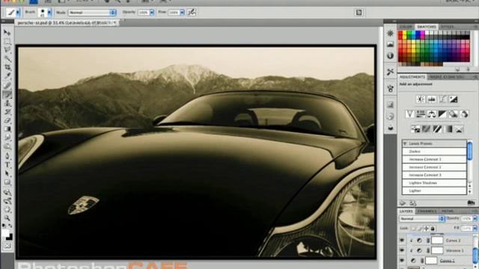Open the brush Opacity slider arrow
The width and height of the screenshot is (479, 269).
coord(152,13)
